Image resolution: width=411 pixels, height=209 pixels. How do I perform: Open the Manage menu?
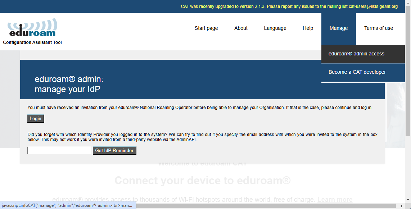tap(338, 28)
